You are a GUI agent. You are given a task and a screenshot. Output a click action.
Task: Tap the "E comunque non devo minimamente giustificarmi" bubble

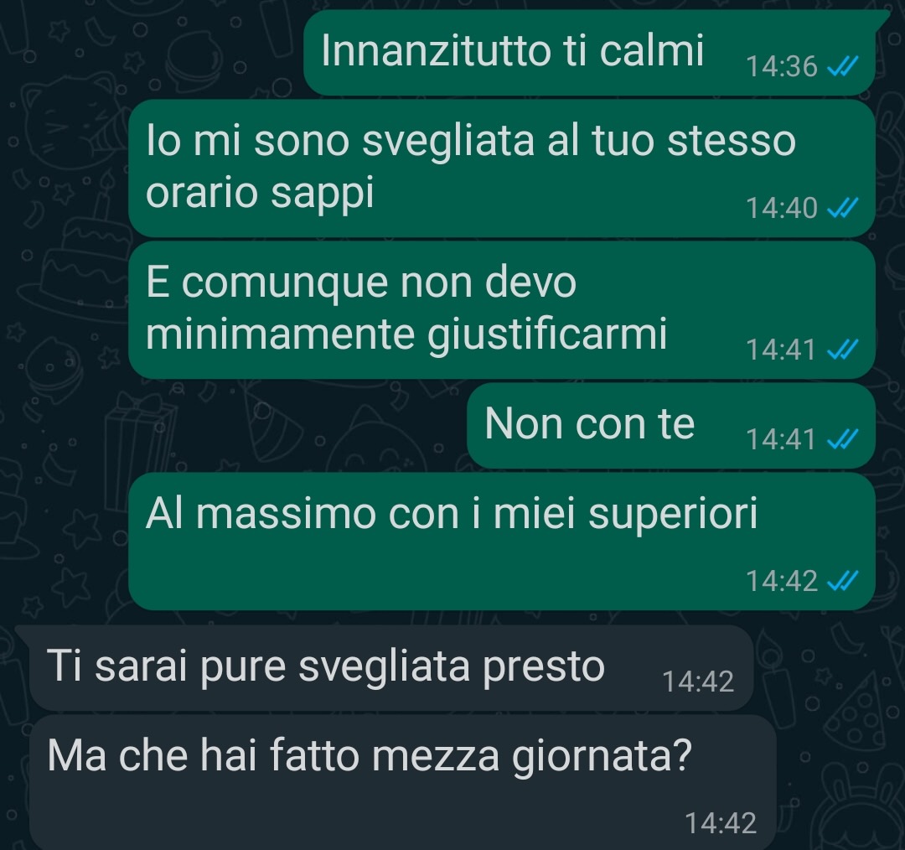click(x=502, y=310)
